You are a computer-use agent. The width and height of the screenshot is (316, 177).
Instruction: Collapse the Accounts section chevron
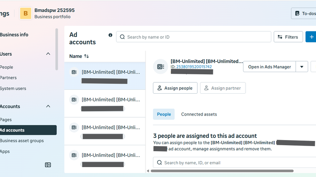point(48,106)
